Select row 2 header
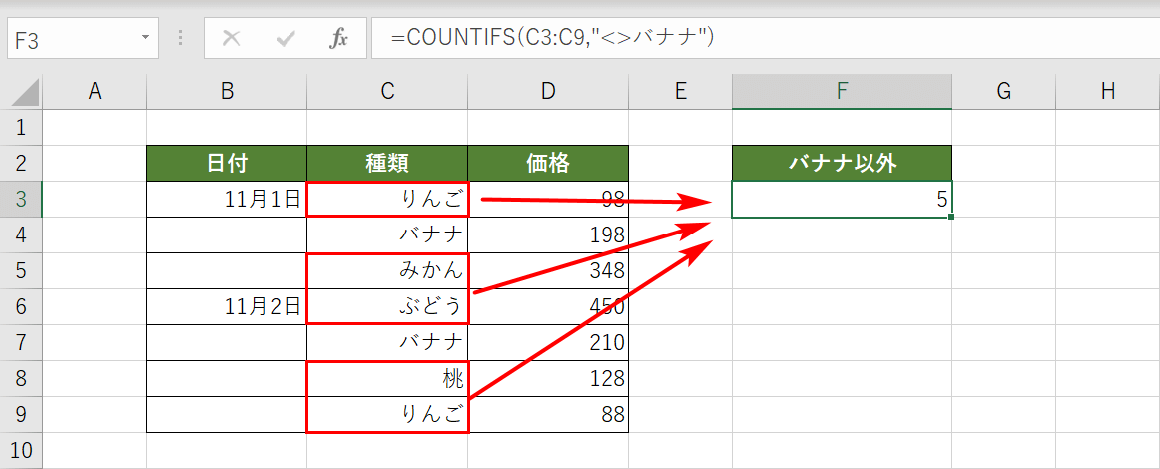This screenshot has height=469, width=1160. [x=21, y=163]
